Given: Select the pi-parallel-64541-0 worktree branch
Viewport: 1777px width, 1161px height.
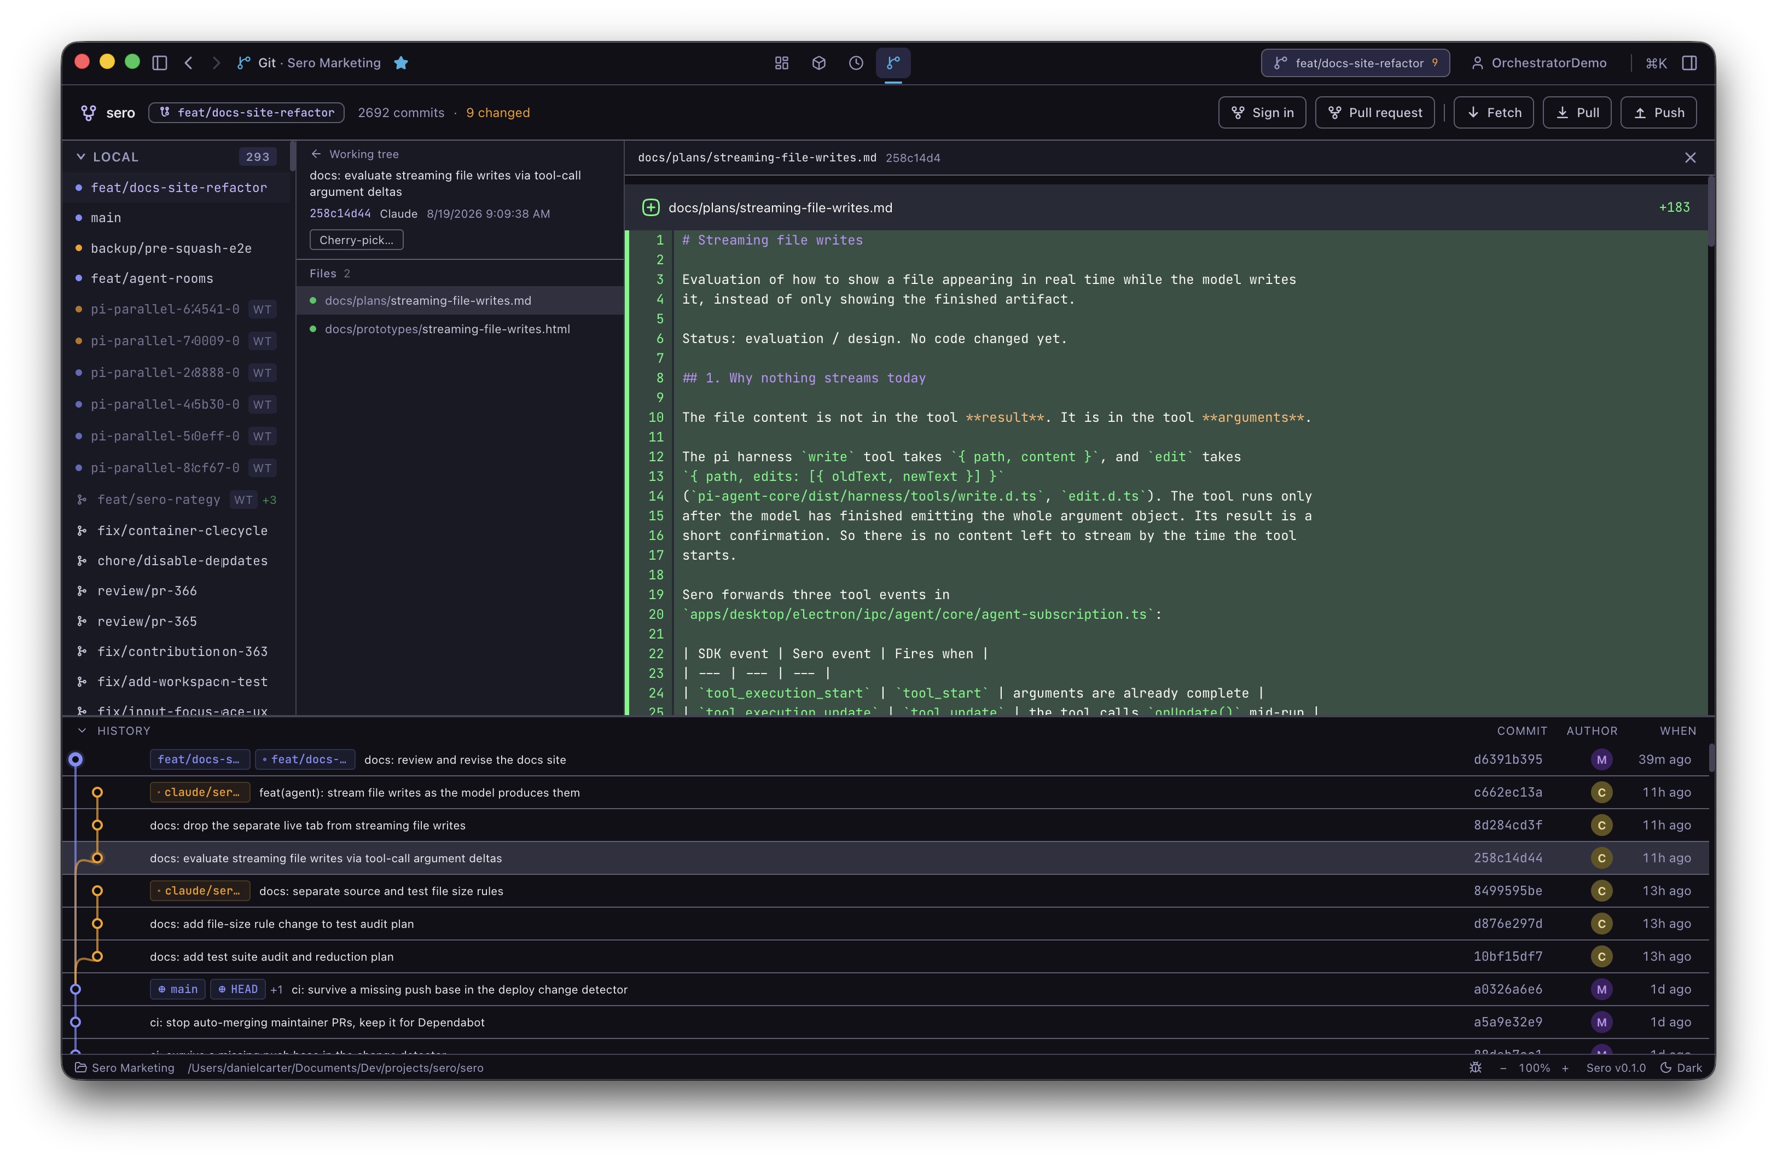Looking at the screenshot, I should point(176,309).
